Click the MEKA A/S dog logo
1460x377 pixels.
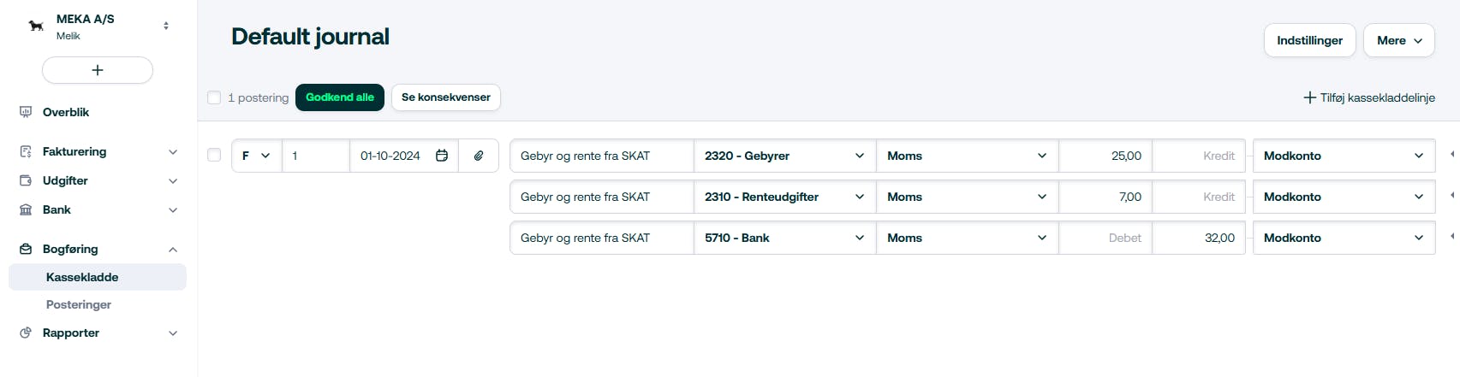pyautogui.click(x=36, y=27)
